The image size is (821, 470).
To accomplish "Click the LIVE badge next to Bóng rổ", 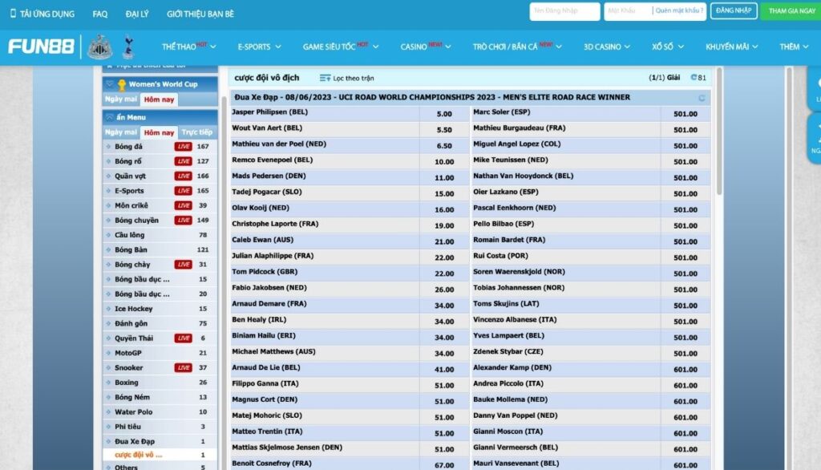I will 183,161.
